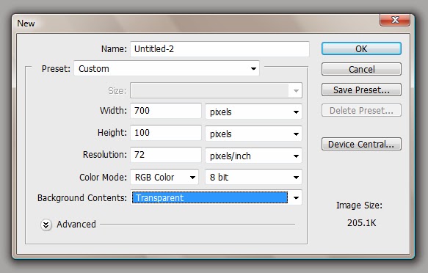
Task: Cancel the New document dialog
Action: (361, 69)
